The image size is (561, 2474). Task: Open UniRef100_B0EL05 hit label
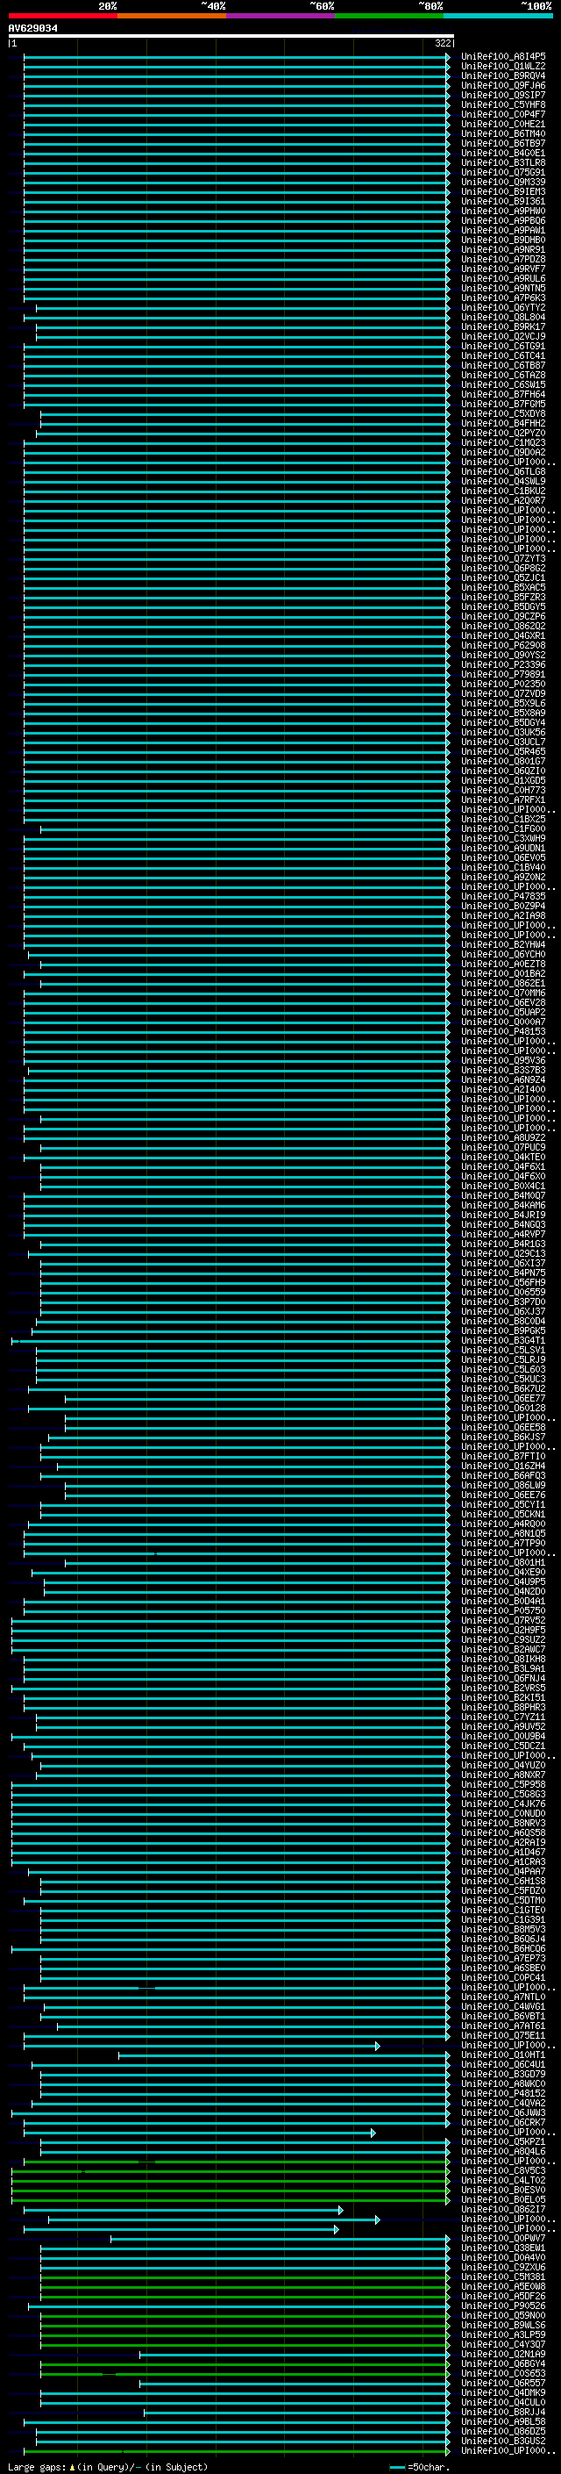(x=503, y=2199)
